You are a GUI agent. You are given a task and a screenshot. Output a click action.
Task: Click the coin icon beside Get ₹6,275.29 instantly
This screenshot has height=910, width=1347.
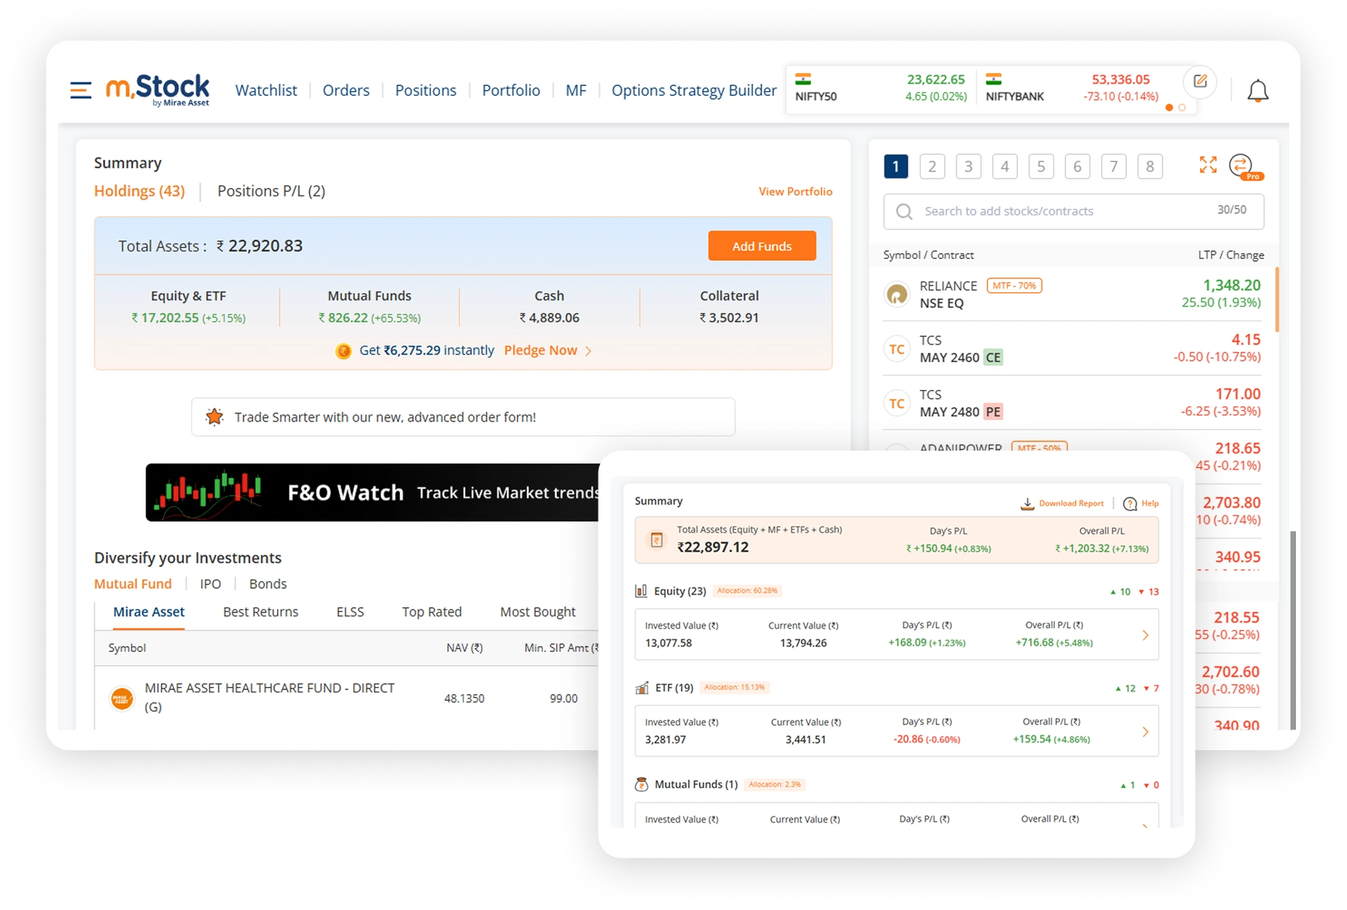pyautogui.click(x=343, y=351)
